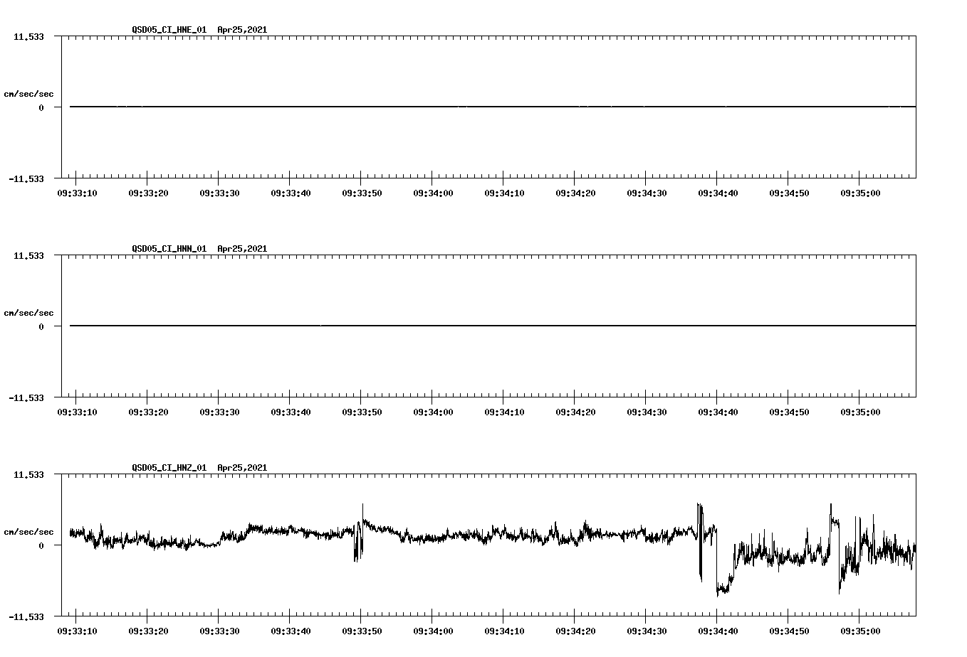Click the cm/sec/sec unit label on top plot

(29, 93)
